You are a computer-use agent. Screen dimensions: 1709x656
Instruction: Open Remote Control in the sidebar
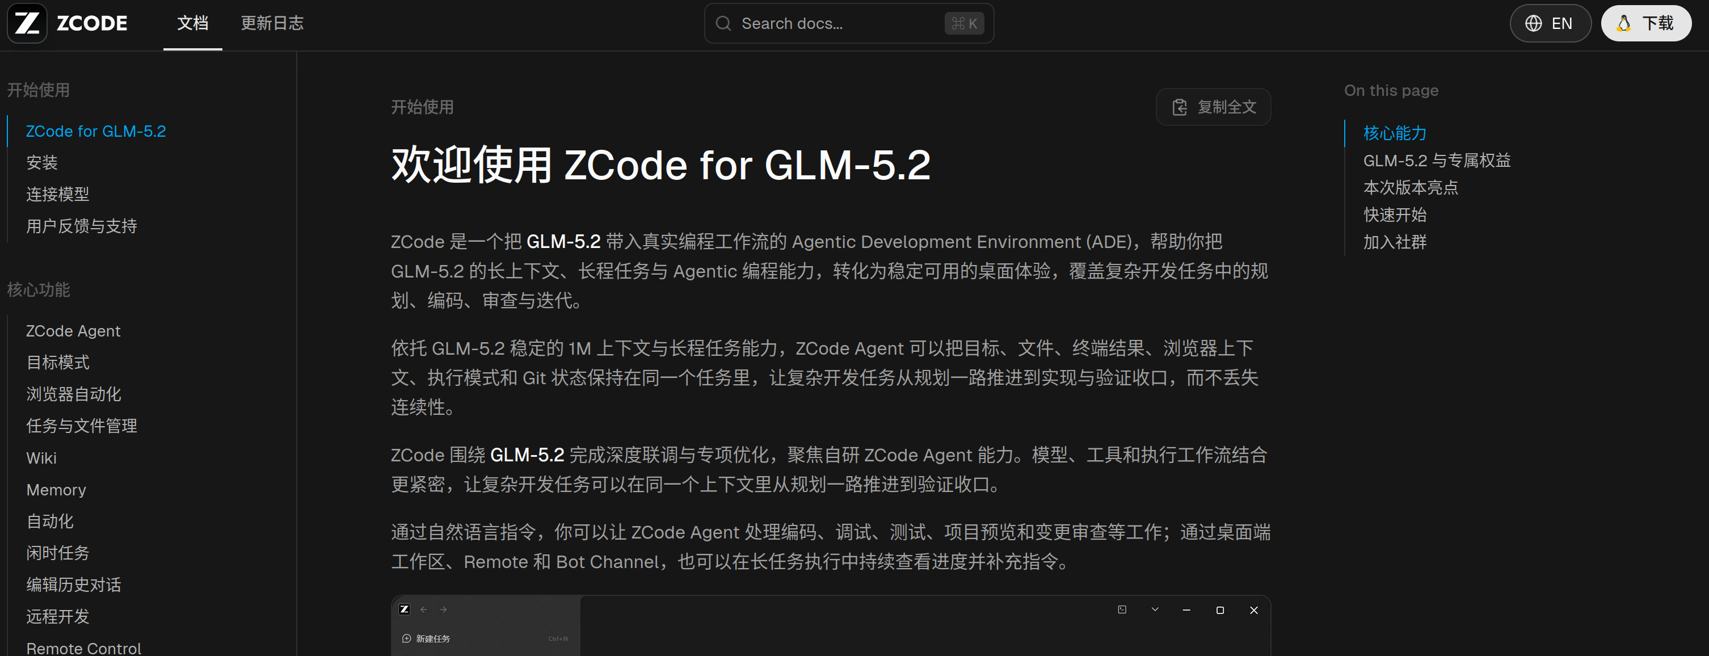pos(83,647)
